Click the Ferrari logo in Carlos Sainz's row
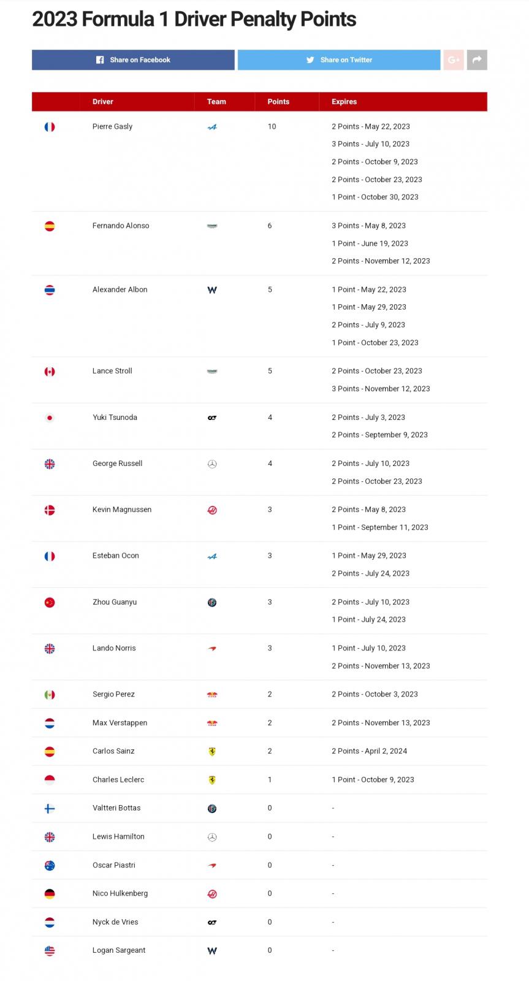Screen dimensions: 529x981 (212, 752)
